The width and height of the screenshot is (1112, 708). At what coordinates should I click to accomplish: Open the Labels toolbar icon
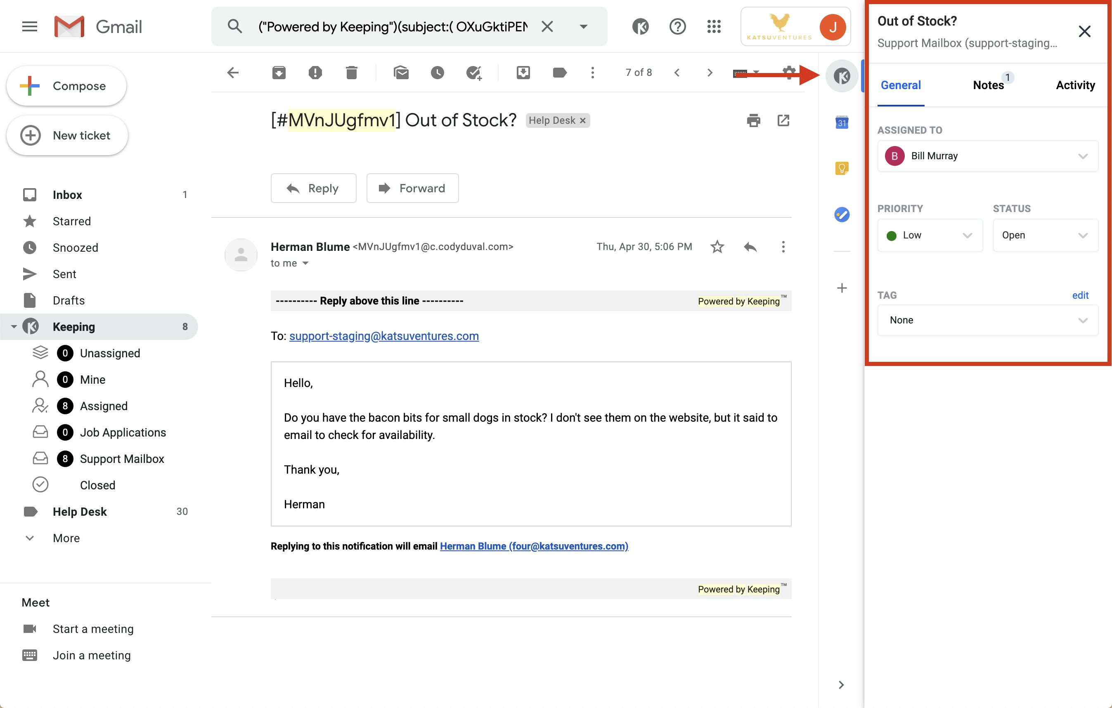559,73
